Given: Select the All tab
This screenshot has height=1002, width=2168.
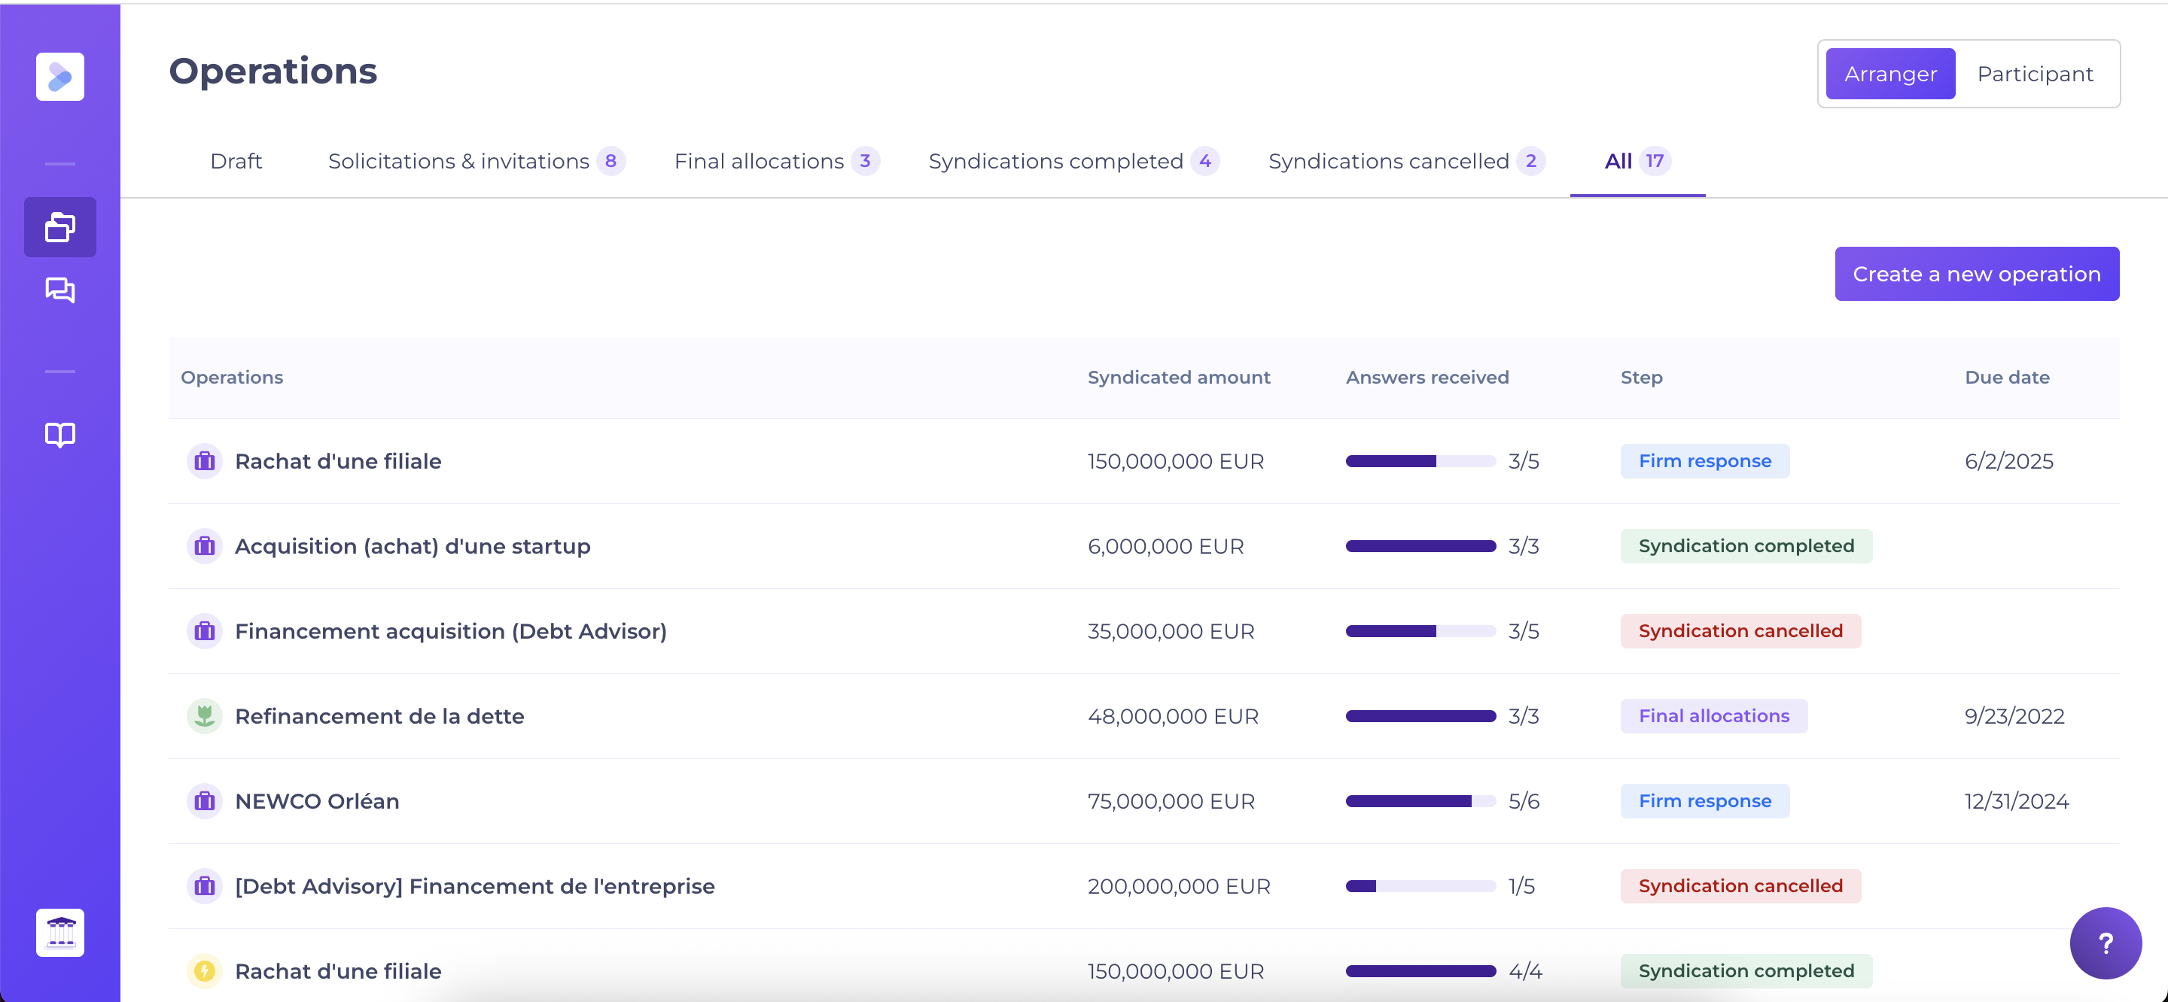Looking at the screenshot, I should pos(1637,161).
